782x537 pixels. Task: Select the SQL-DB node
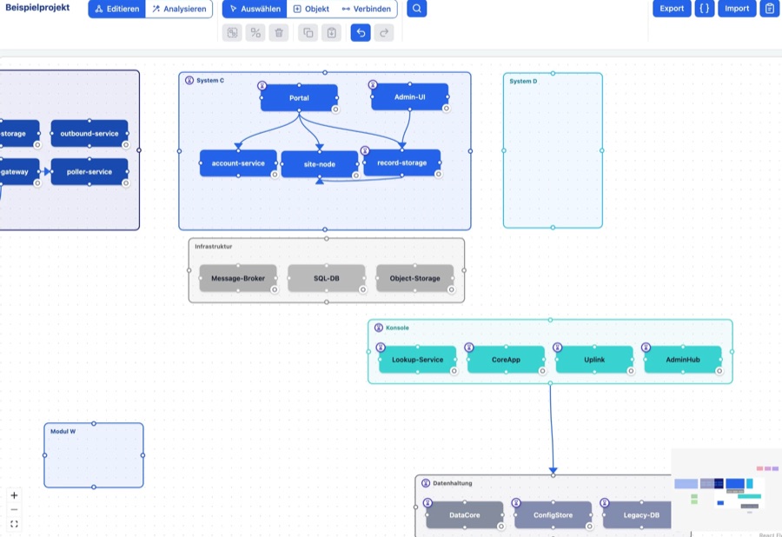(327, 278)
